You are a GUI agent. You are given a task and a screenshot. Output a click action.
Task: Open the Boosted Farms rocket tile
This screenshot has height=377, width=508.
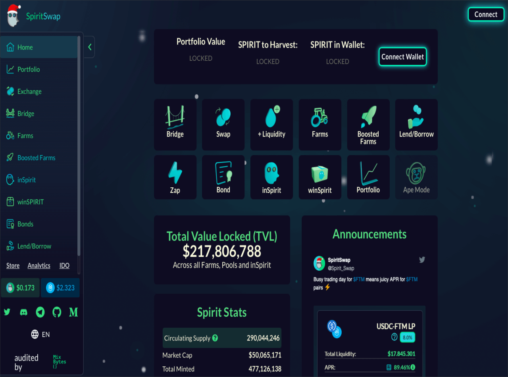click(368, 125)
